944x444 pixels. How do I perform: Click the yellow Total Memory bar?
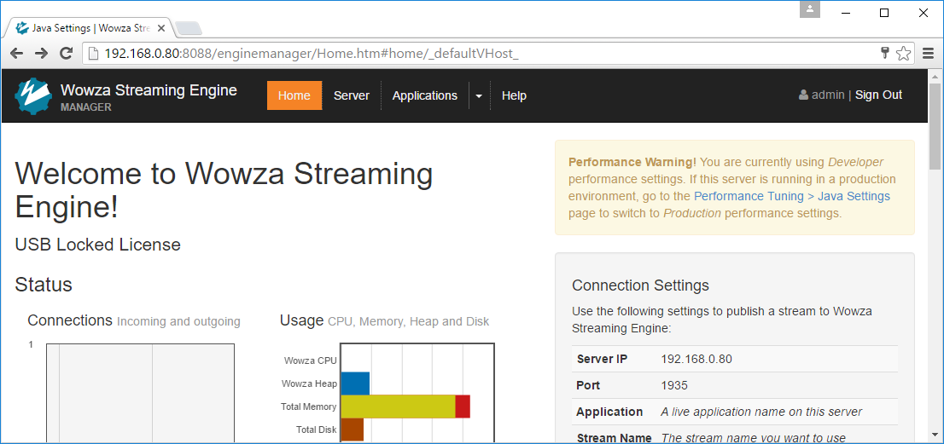click(398, 407)
